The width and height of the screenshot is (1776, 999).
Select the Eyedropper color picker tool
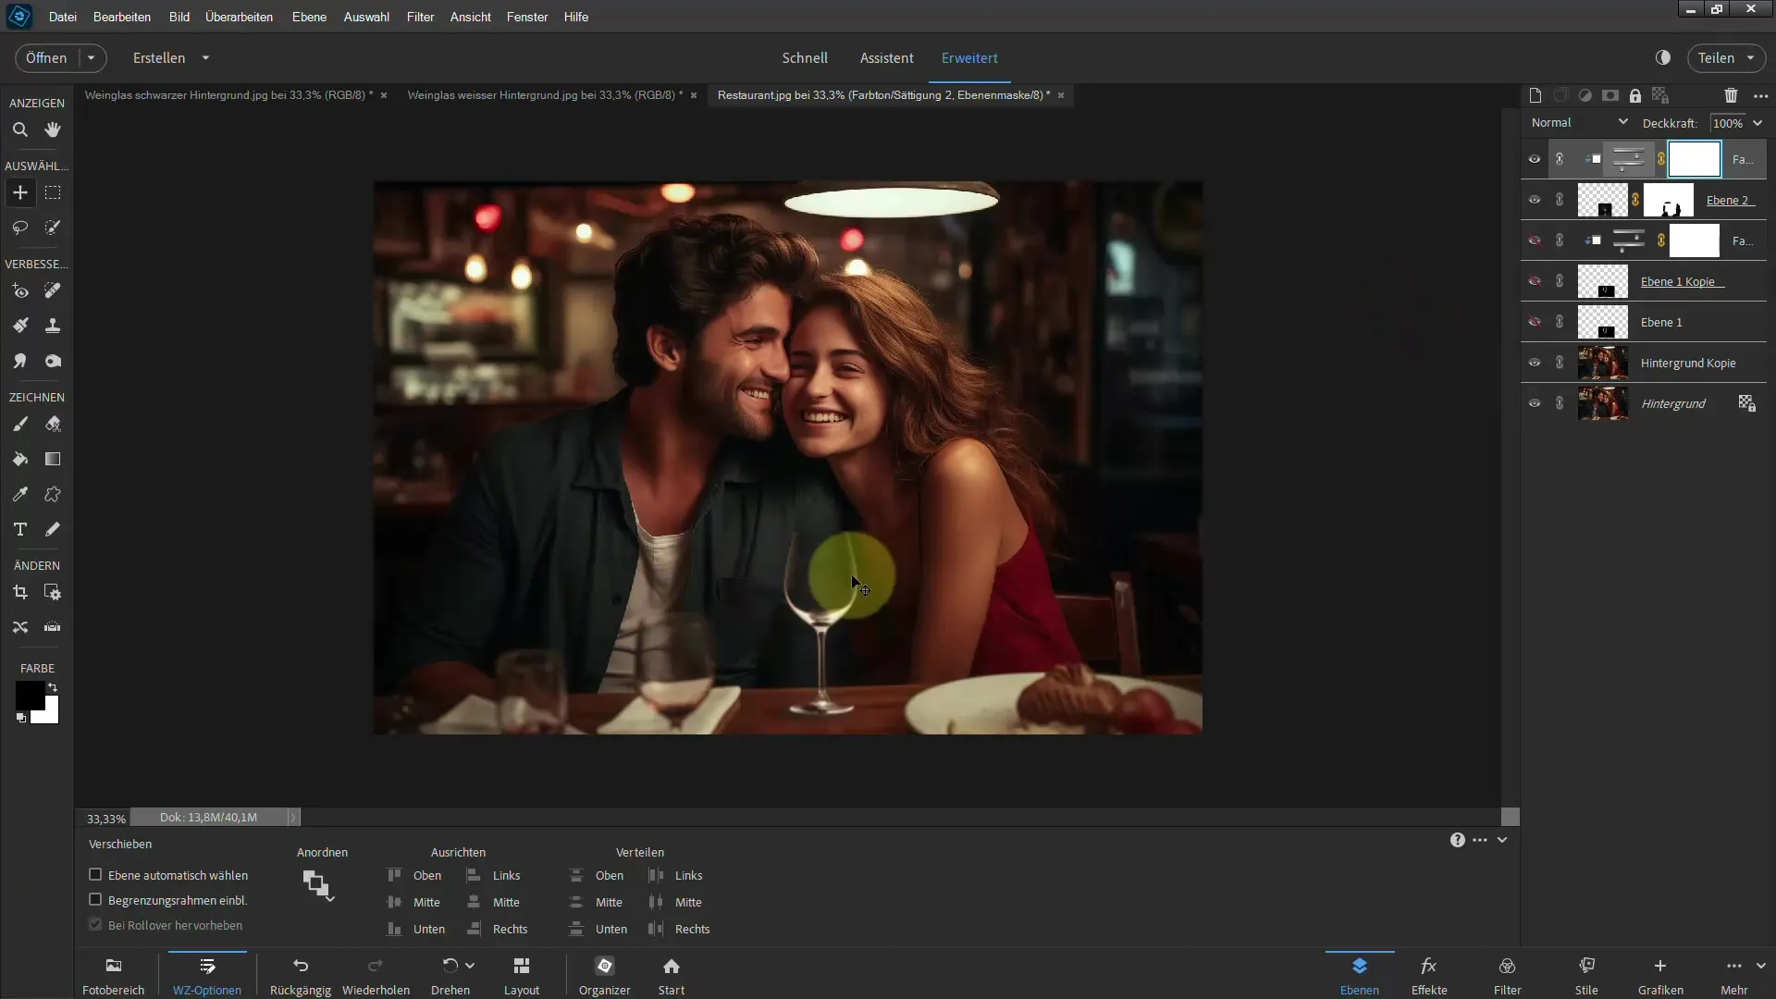[x=19, y=495]
